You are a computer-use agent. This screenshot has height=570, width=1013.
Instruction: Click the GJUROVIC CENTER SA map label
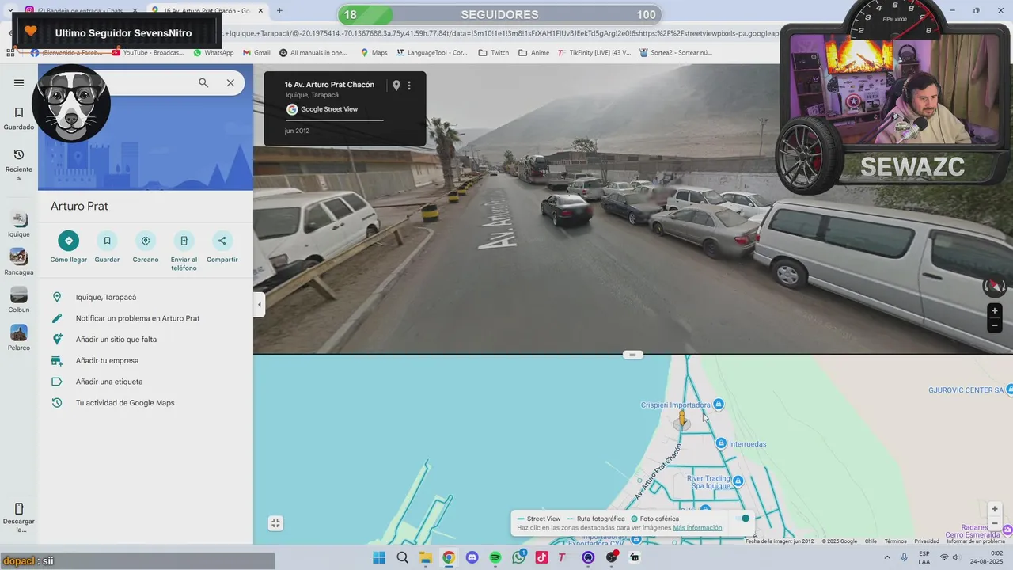click(966, 390)
